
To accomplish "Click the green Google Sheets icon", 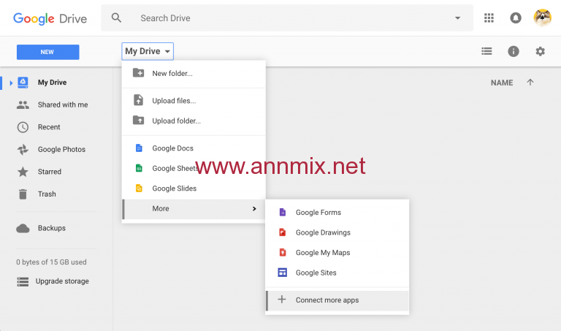I will click(x=139, y=168).
